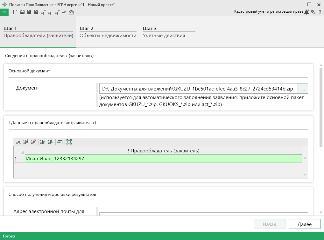The height and width of the screenshot is (240, 324).
Task: Open settings gear icon in top right
Action: tap(313, 12)
